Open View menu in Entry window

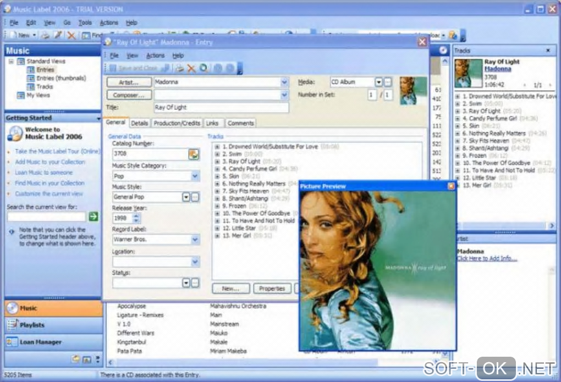click(132, 56)
